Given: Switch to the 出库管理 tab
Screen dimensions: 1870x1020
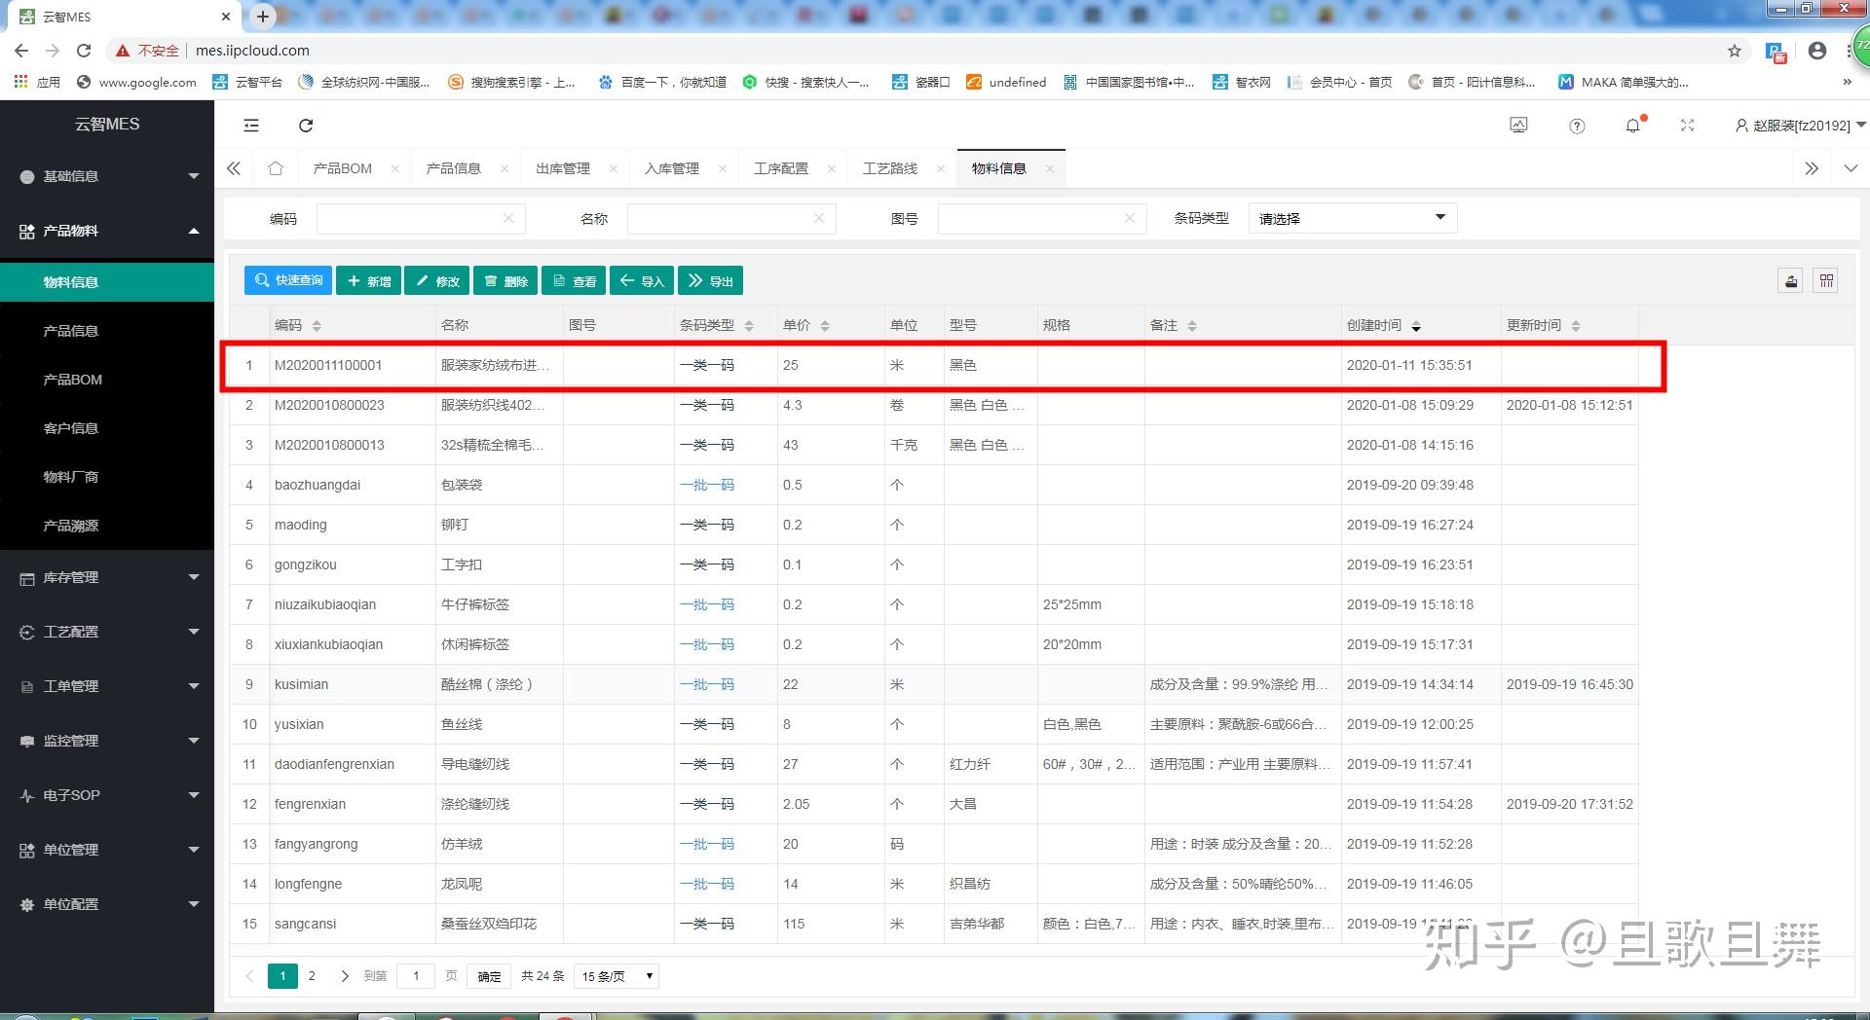Looking at the screenshot, I should point(563,168).
